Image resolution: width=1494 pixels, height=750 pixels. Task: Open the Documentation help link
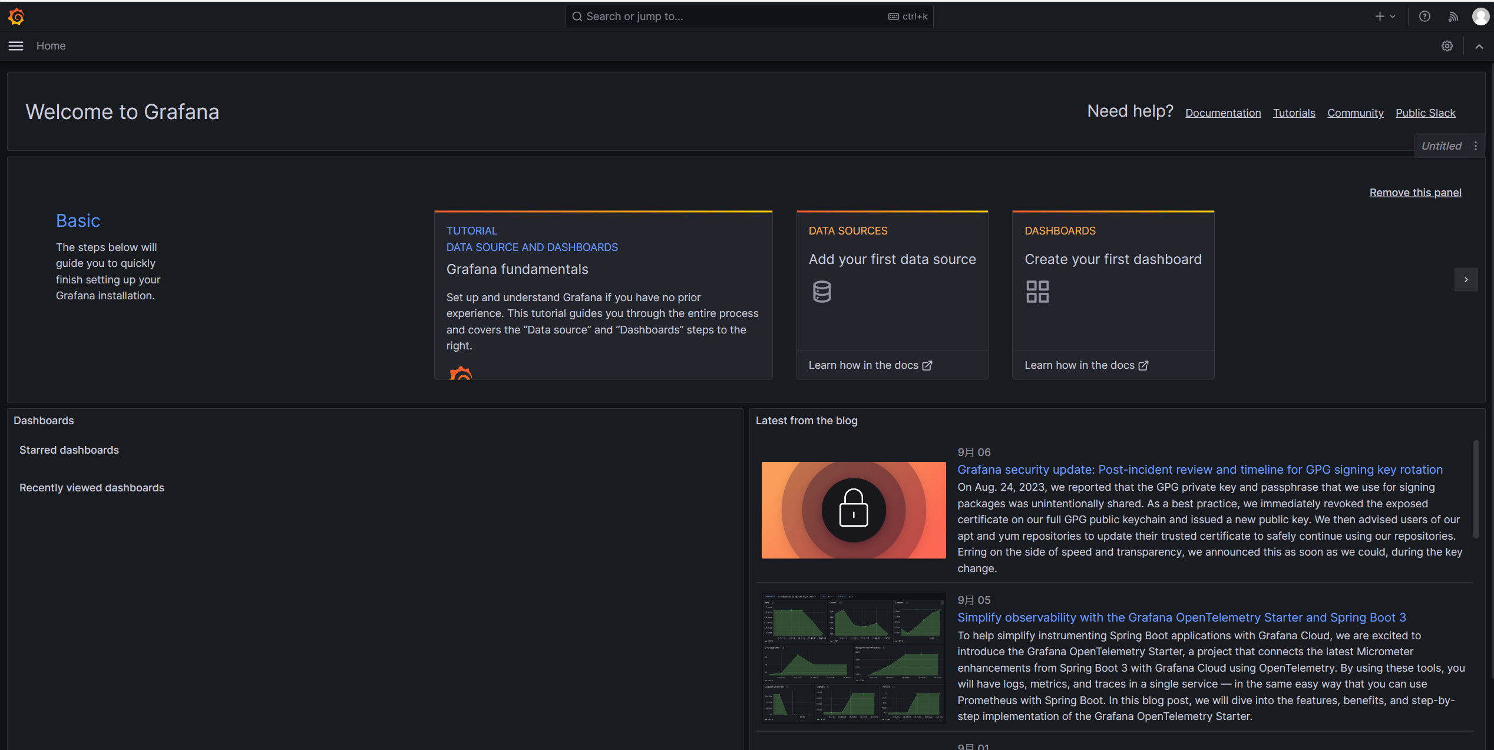(x=1223, y=113)
